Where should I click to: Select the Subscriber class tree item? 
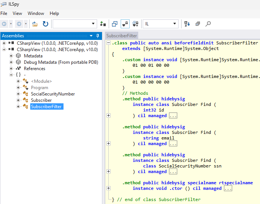41,100
